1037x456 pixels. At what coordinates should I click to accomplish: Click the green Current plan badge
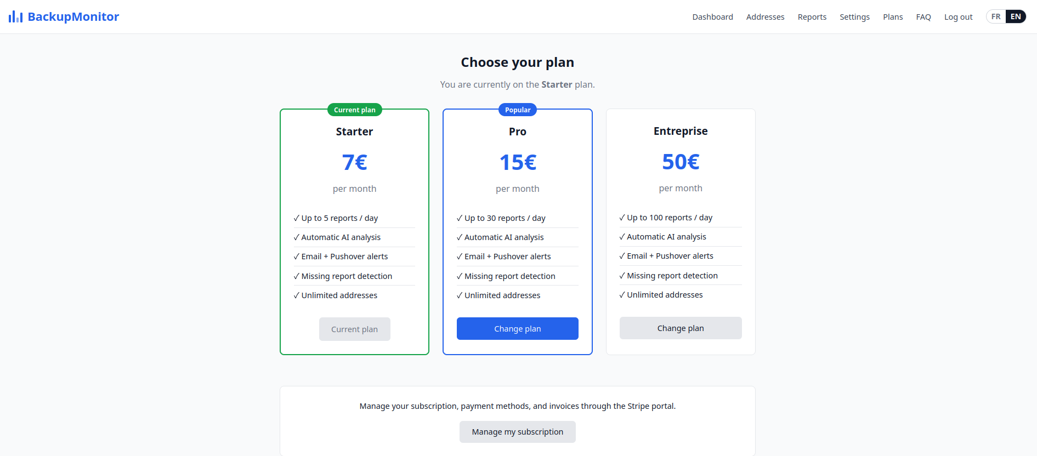click(x=354, y=110)
